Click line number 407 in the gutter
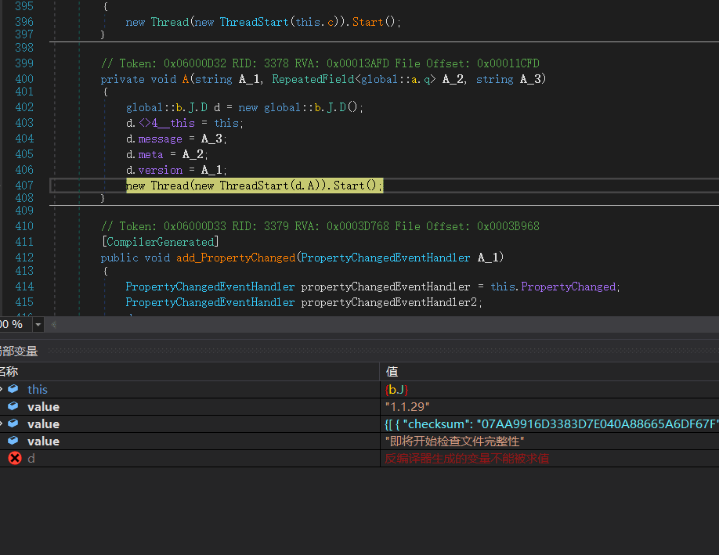719x555 pixels. tap(23, 186)
